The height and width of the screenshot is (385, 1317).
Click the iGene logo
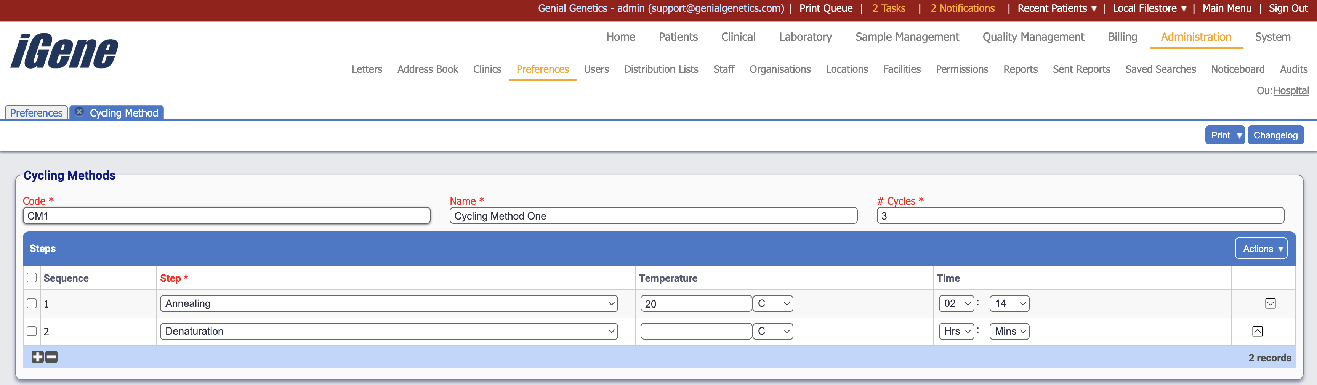click(64, 51)
